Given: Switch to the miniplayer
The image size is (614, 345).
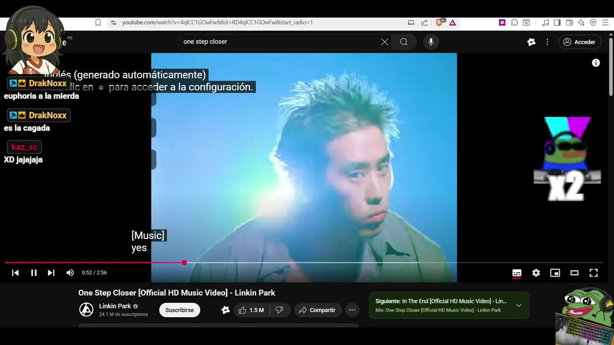Looking at the screenshot, I should coord(555,273).
